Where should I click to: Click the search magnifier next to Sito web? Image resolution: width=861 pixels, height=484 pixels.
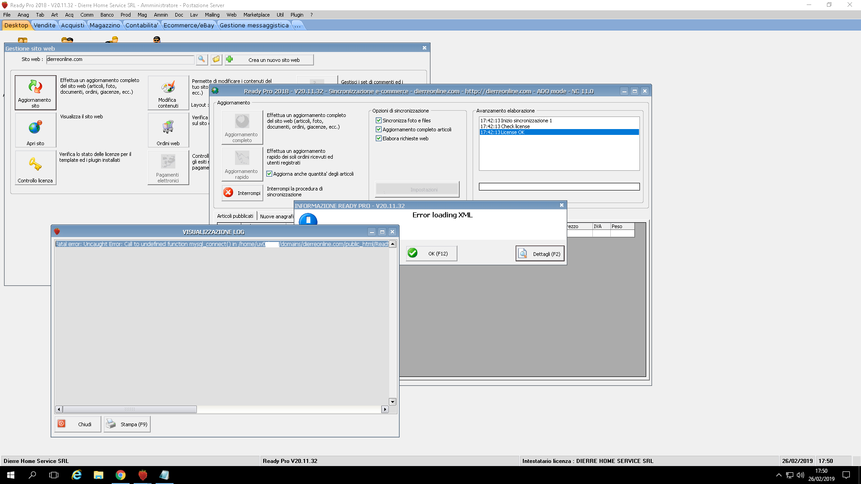[x=202, y=59]
